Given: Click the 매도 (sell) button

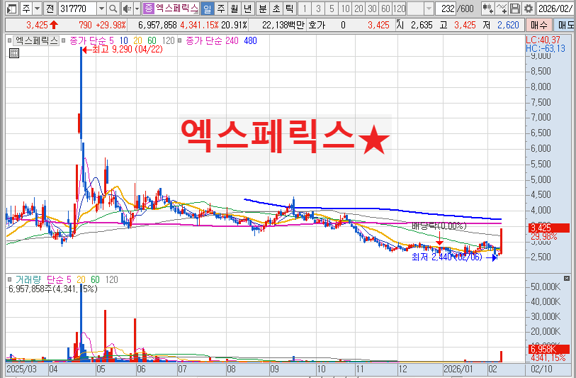Looking at the screenshot, I should pos(565,25).
